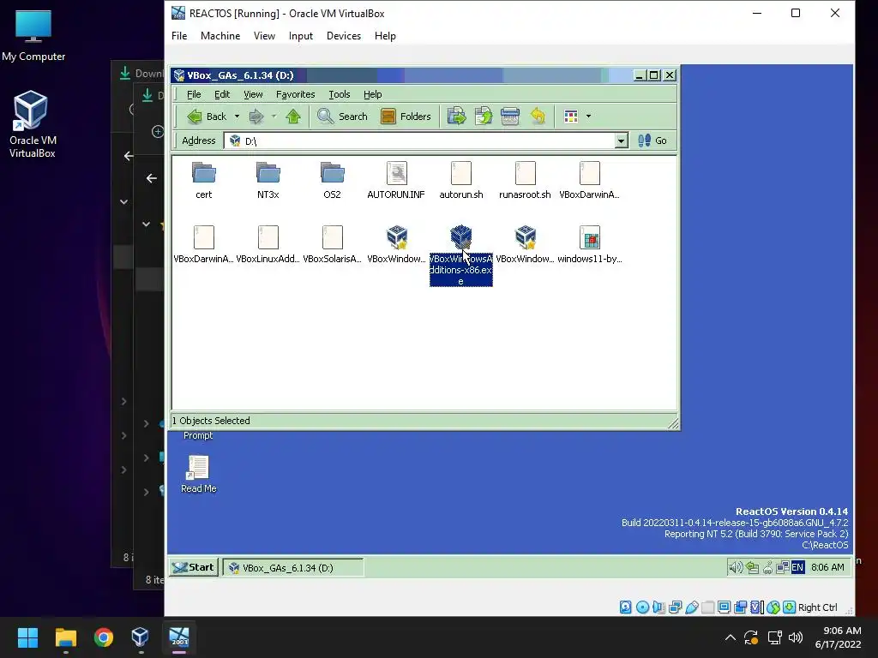Image resolution: width=878 pixels, height=658 pixels.
Task: Click VirtualBox USB status icon
Action: (692, 607)
